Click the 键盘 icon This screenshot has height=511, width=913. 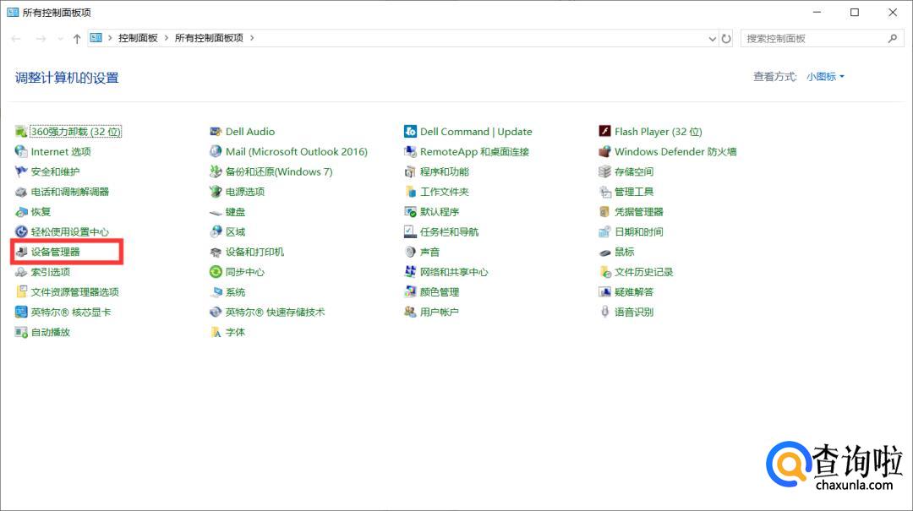(216, 213)
